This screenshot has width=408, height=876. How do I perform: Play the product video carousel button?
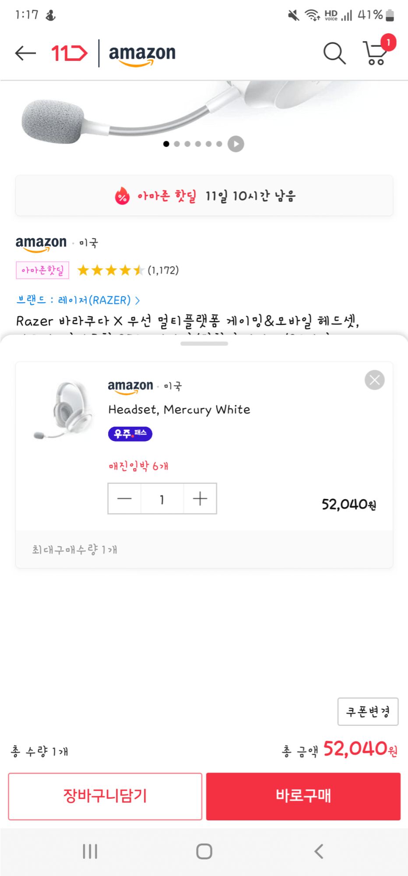point(236,144)
